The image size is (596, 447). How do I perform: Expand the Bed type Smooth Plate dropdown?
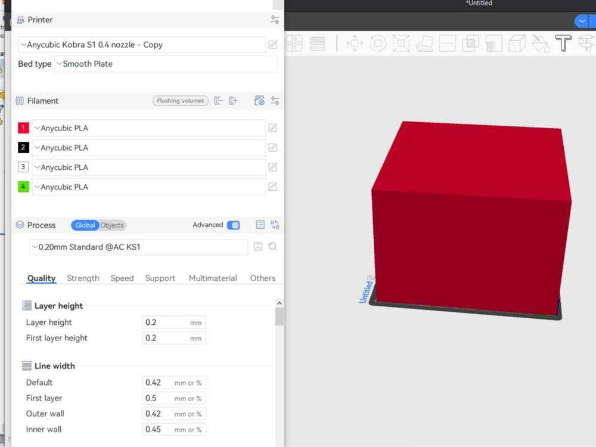pyautogui.click(x=166, y=64)
